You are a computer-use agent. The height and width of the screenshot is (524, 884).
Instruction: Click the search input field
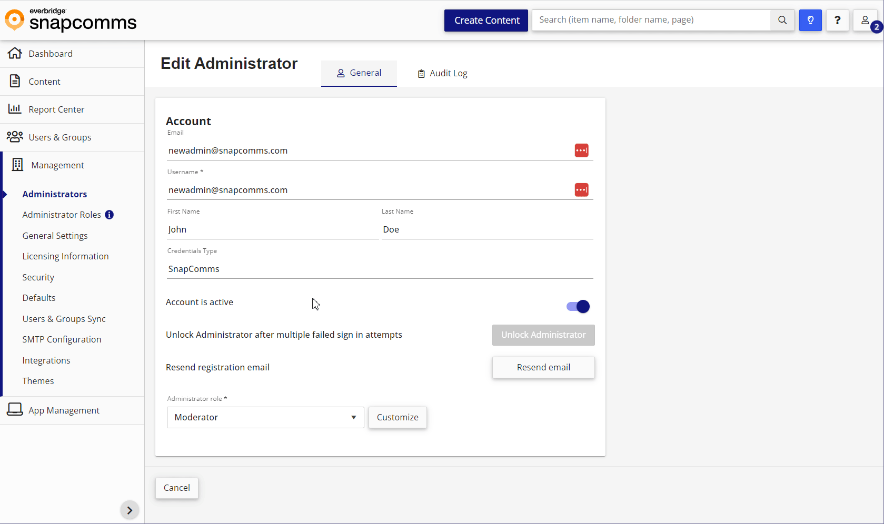coord(651,20)
